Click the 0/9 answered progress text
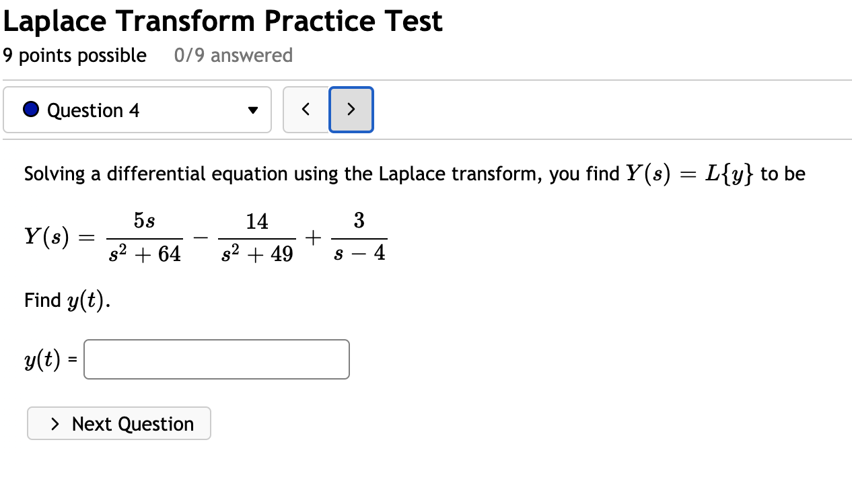This screenshot has width=852, height=502. (233, 55)
